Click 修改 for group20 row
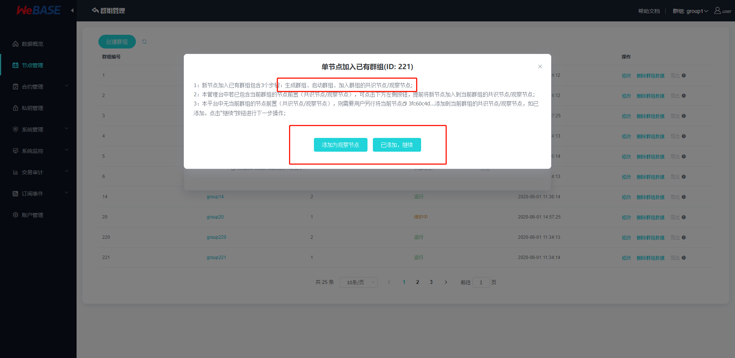Viewport: 735px width, 358px height. (626, 217)
